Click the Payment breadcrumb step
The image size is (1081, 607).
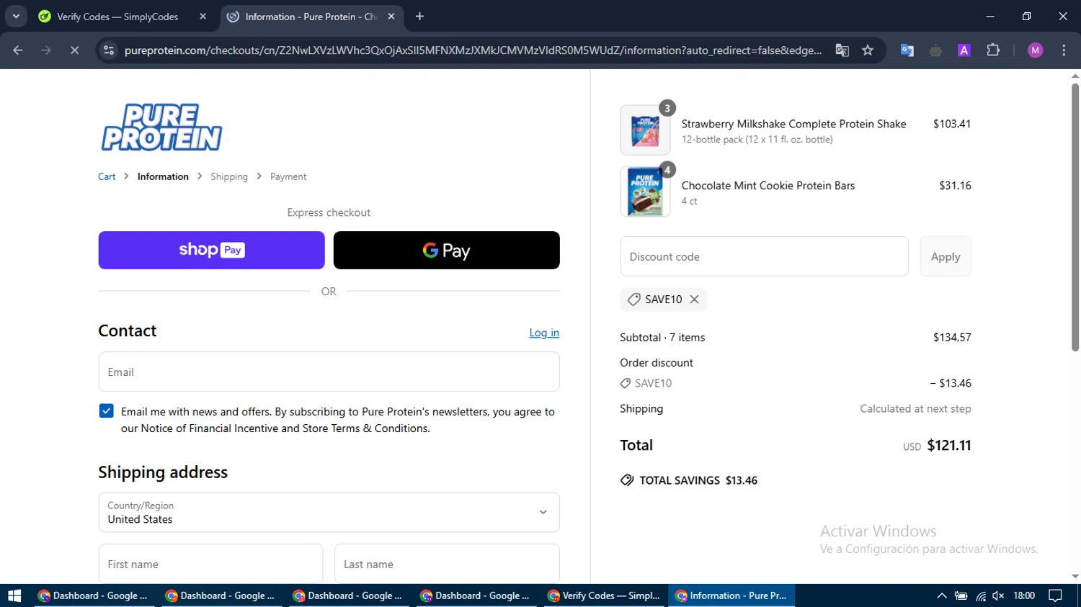(x=288, y=176)
